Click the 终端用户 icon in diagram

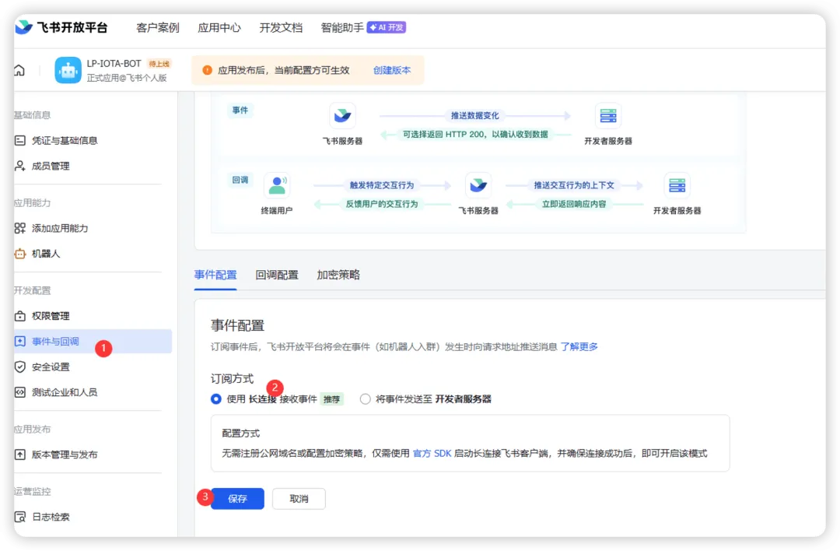277,185
